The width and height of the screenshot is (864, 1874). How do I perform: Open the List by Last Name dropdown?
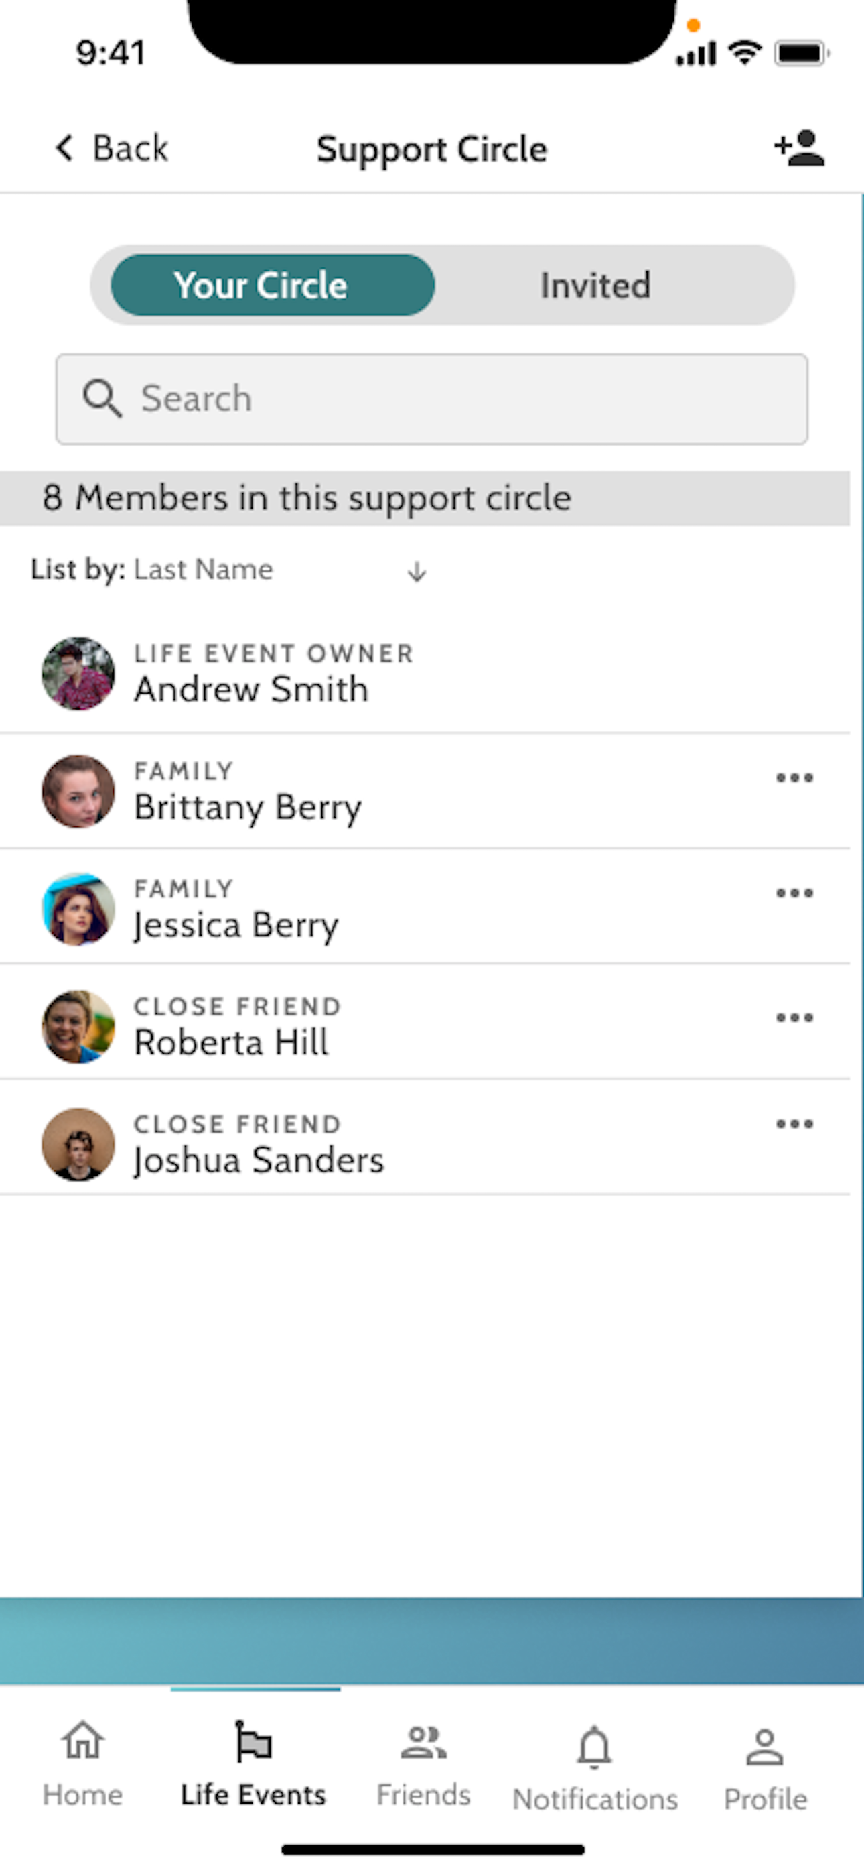coord(204,570)
